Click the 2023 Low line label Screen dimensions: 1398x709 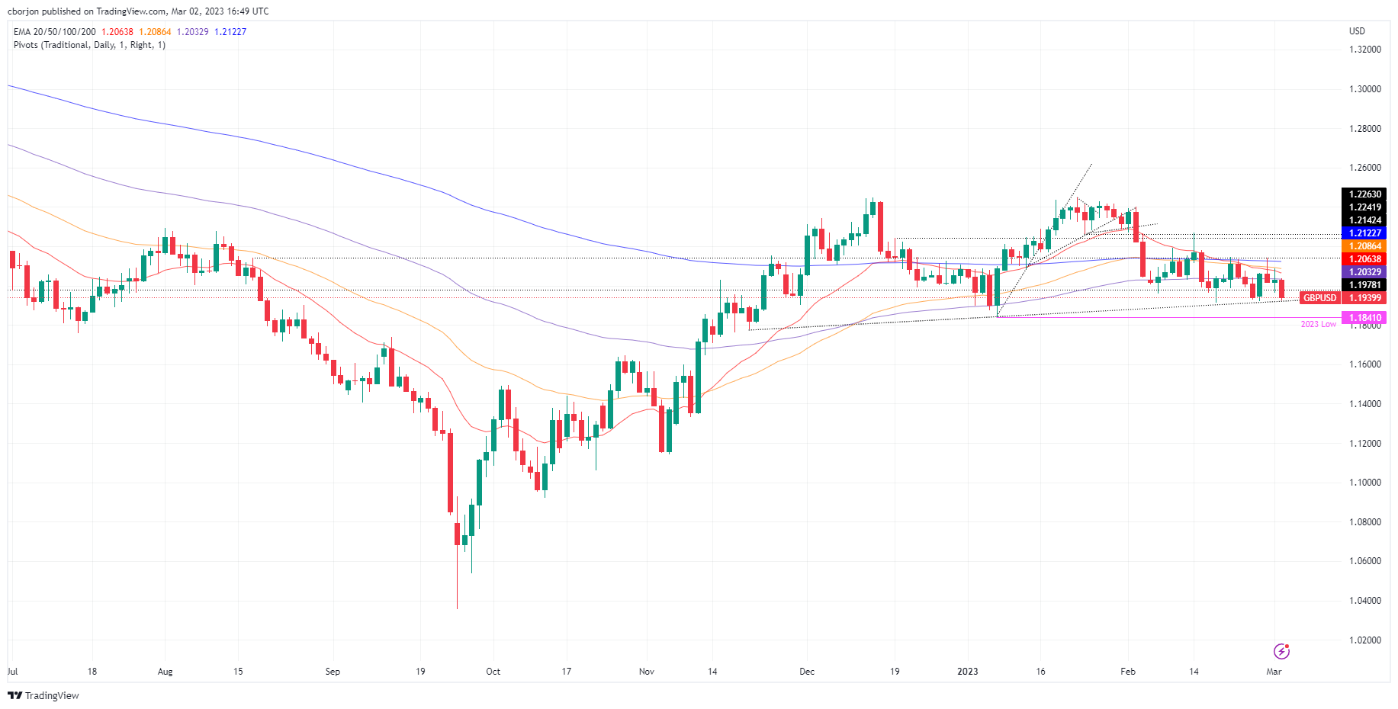click(x=1319, y=325)
